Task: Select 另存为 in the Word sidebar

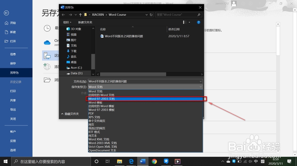Action: click(x=16, y=73)
